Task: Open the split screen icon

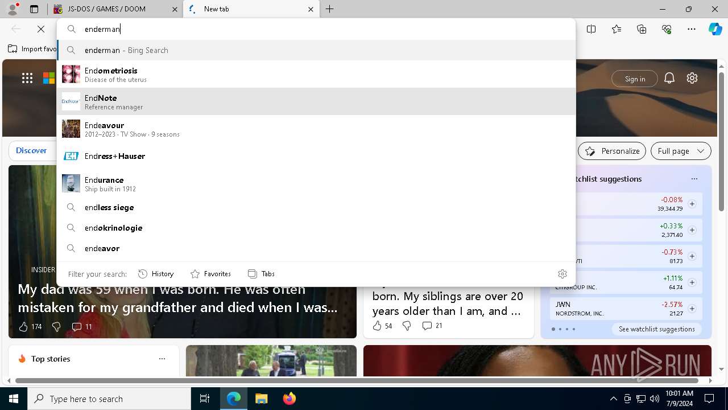Action: point(591,29)
